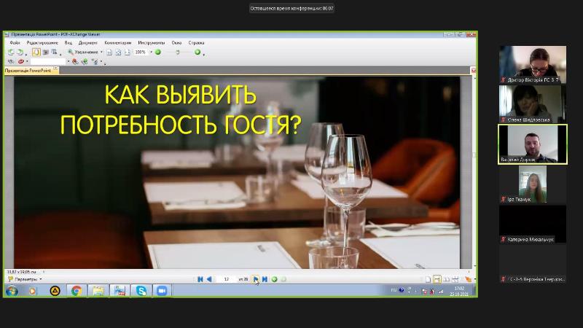Click the search text input field
Viewport: 583px width, 328px height.
[48, 61]
